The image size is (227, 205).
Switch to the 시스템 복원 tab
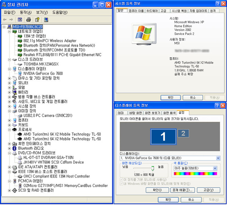tap(179, 11)
